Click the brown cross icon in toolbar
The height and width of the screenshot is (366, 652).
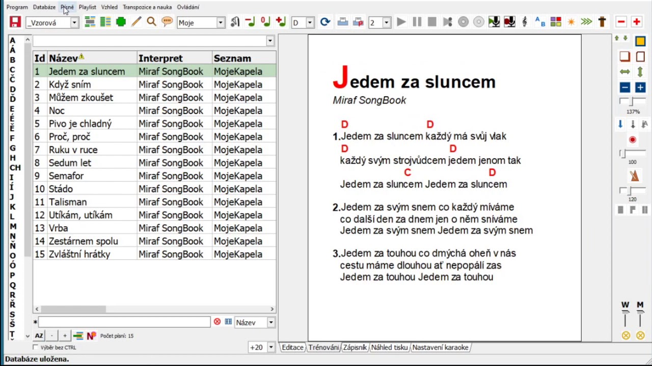[x=602, y=22]
